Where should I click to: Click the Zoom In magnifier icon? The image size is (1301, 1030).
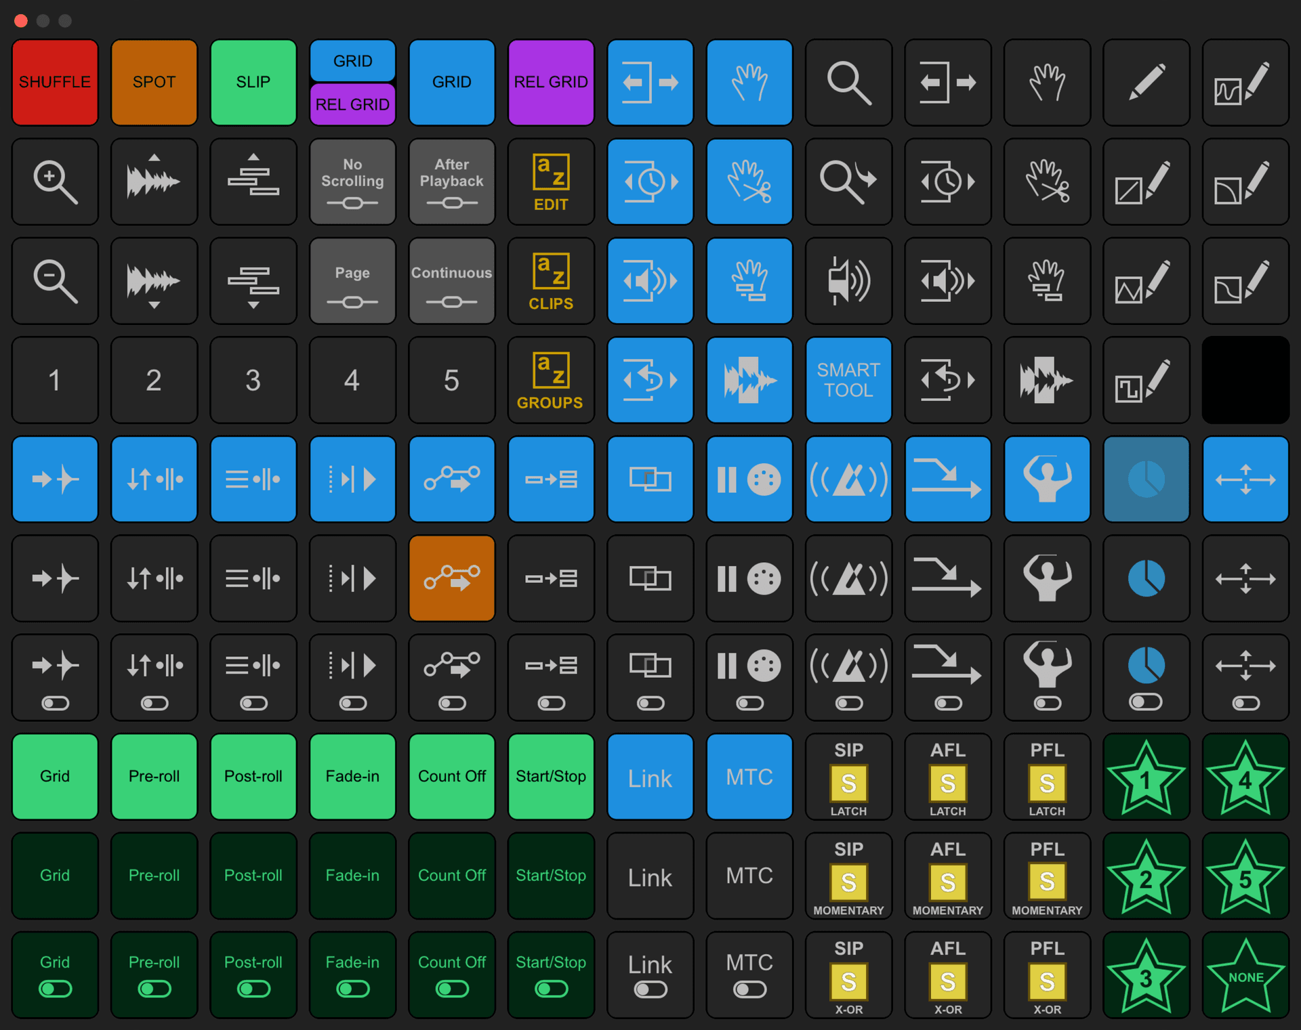pos(55,181)
